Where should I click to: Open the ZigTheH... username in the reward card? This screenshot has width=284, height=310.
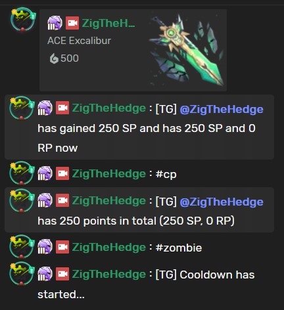tap(108, 23)
